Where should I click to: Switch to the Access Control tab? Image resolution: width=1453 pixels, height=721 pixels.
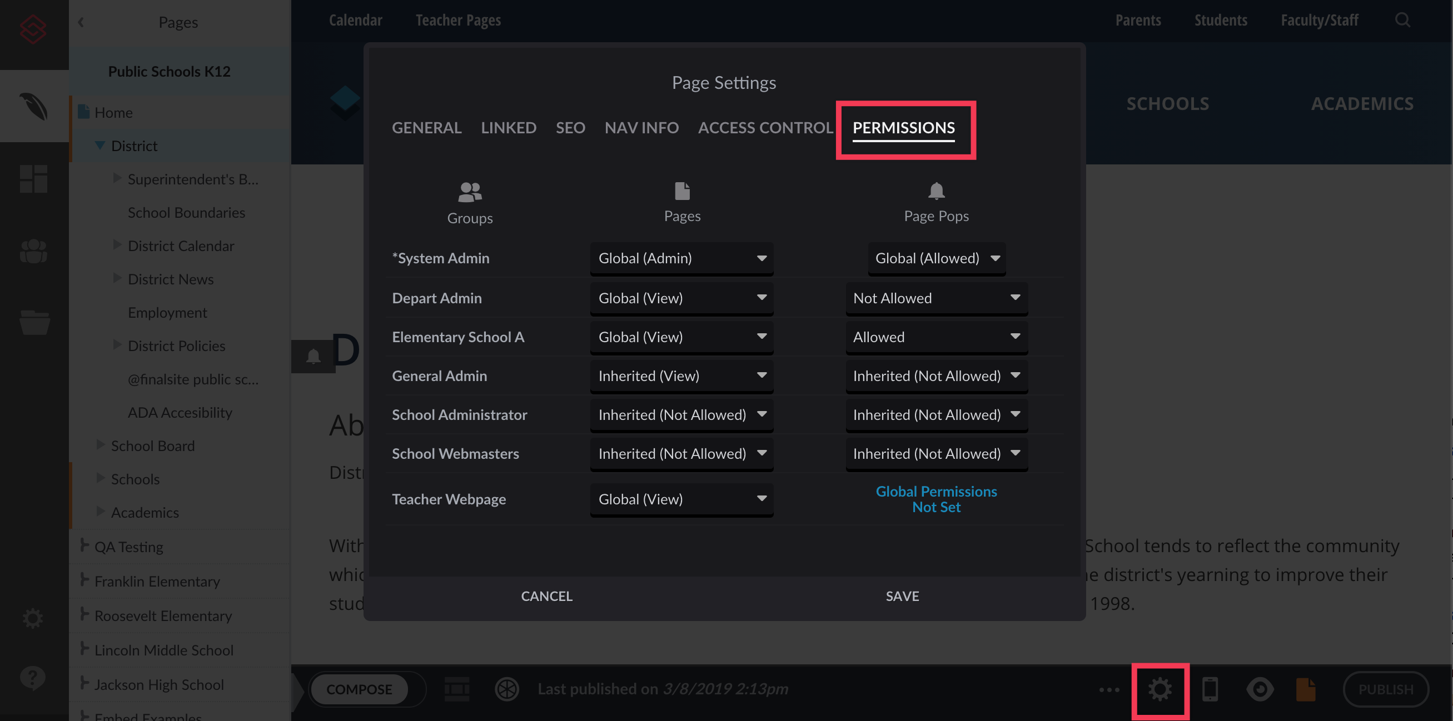point(765,128)
